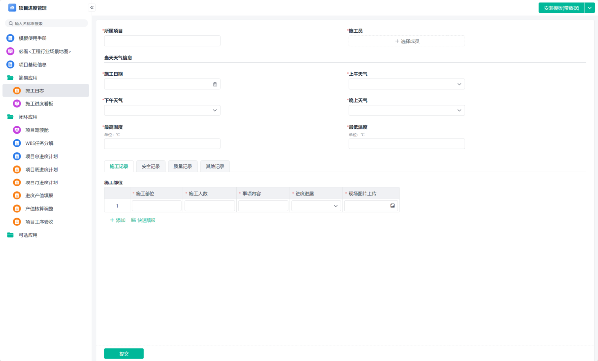
Task: Click the plus icon beside 添加
Action: [112, 220]
